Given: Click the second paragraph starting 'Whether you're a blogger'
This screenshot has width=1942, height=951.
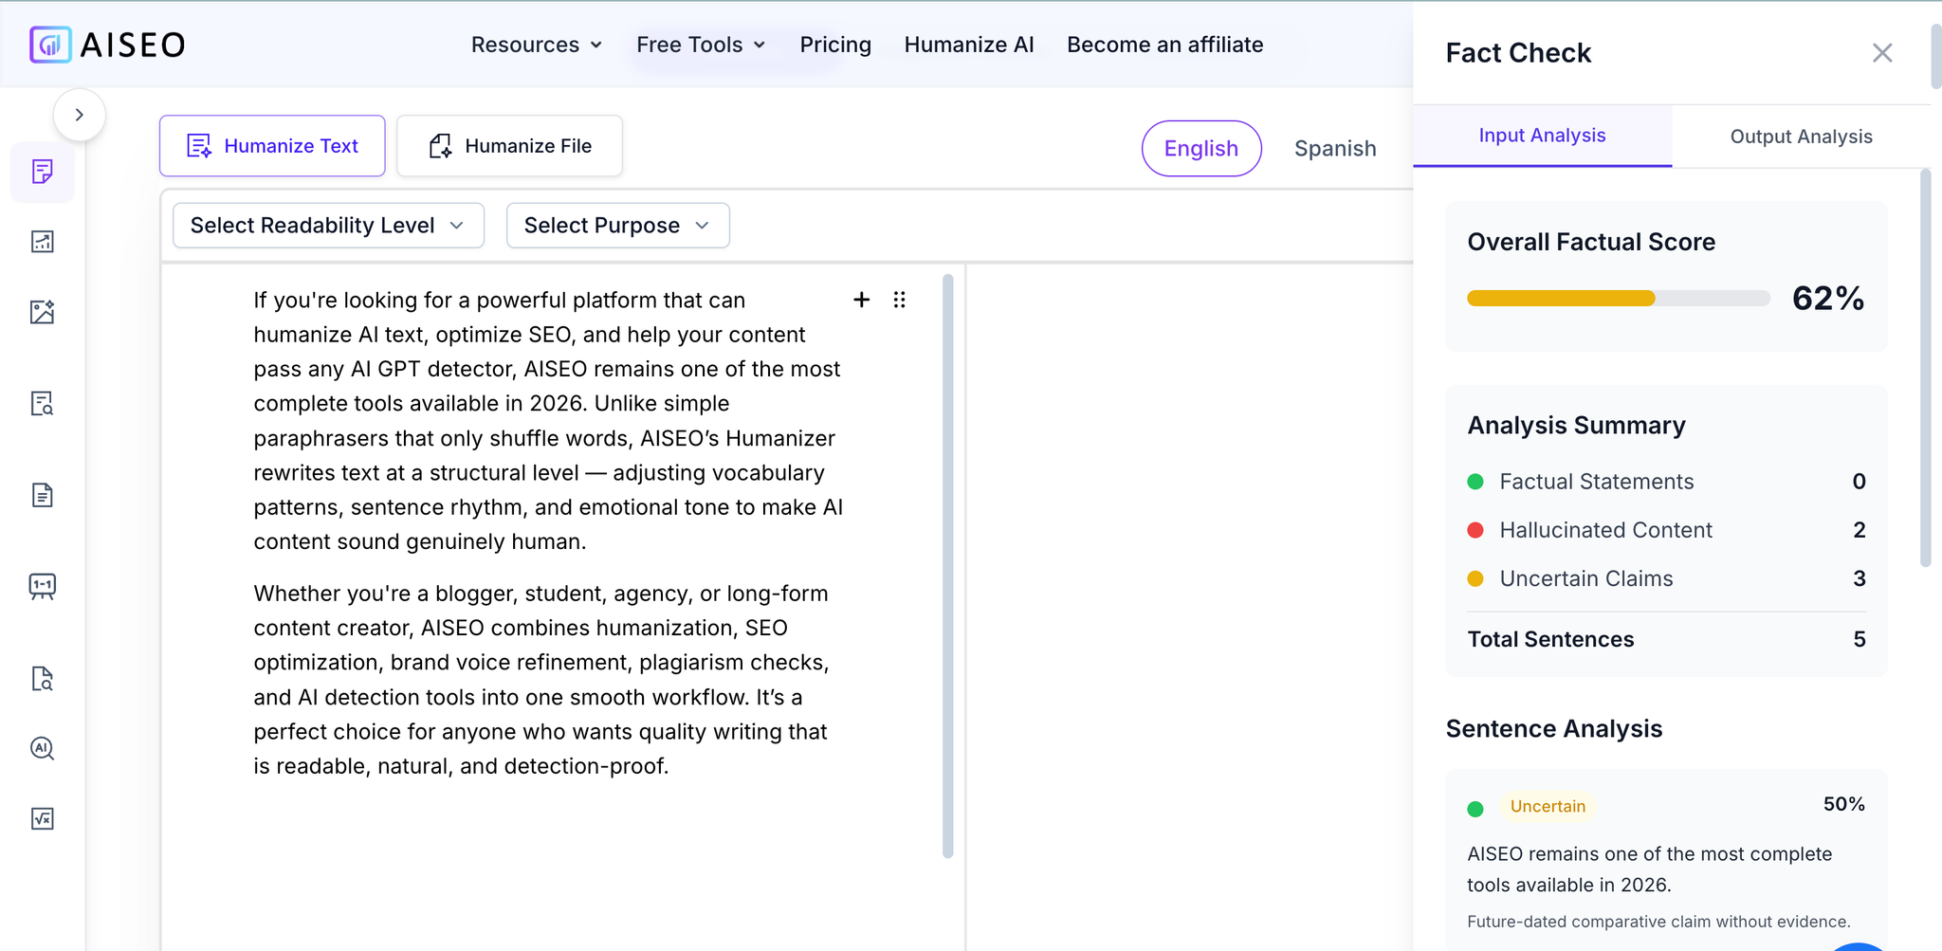Looking at the screenshot, I should [x=541, y=680].
